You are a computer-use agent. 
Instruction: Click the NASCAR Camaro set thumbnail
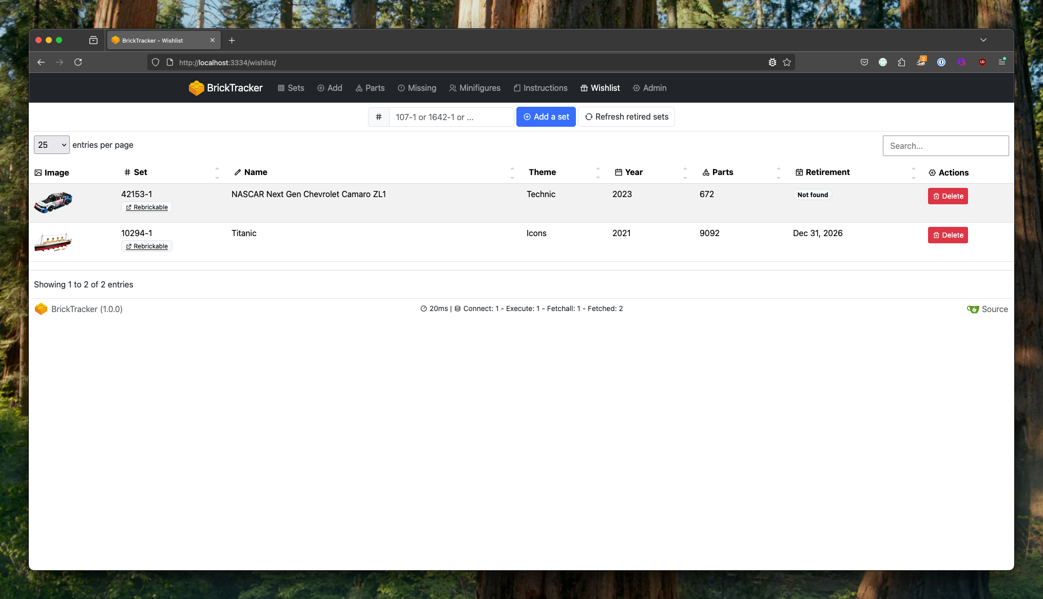[53, 202]
